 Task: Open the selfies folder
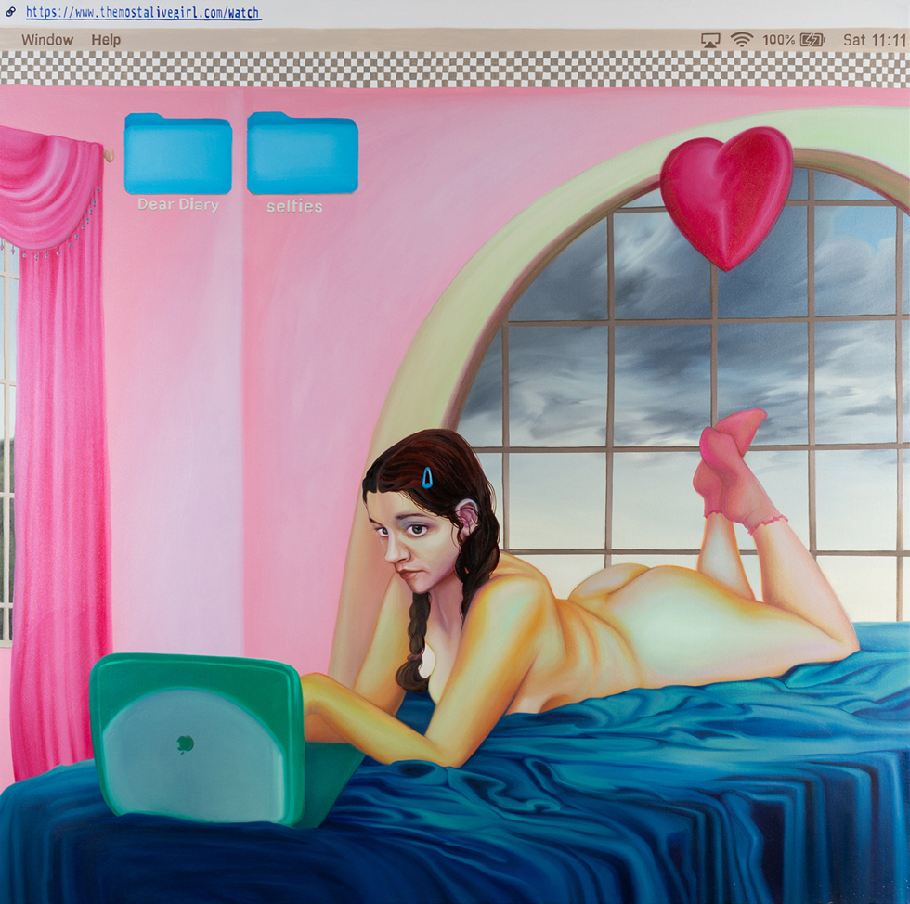pyautogui.click(x=303, y=153)
